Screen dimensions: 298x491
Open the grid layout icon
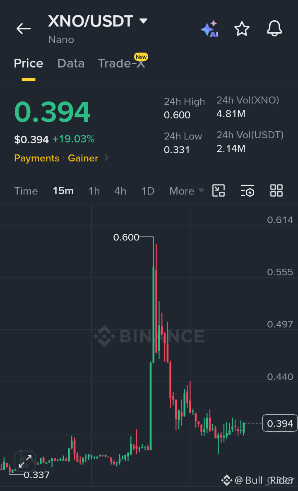[x=276, y=190]
